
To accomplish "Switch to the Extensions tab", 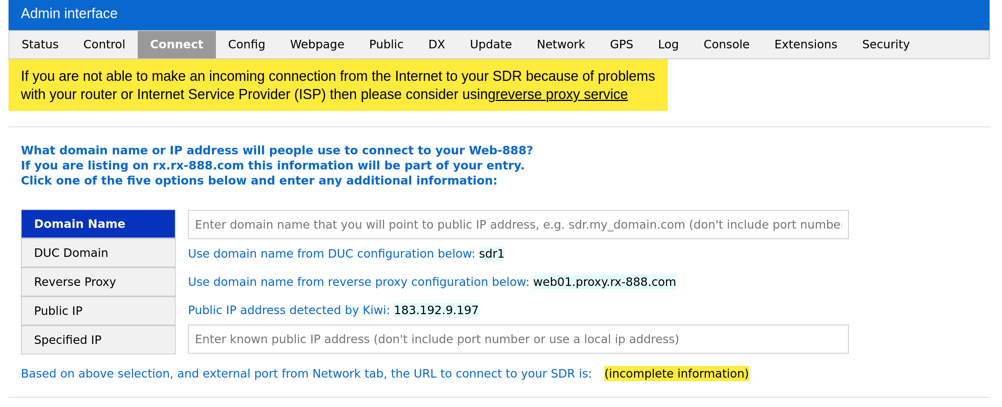I will pos(805,44).
